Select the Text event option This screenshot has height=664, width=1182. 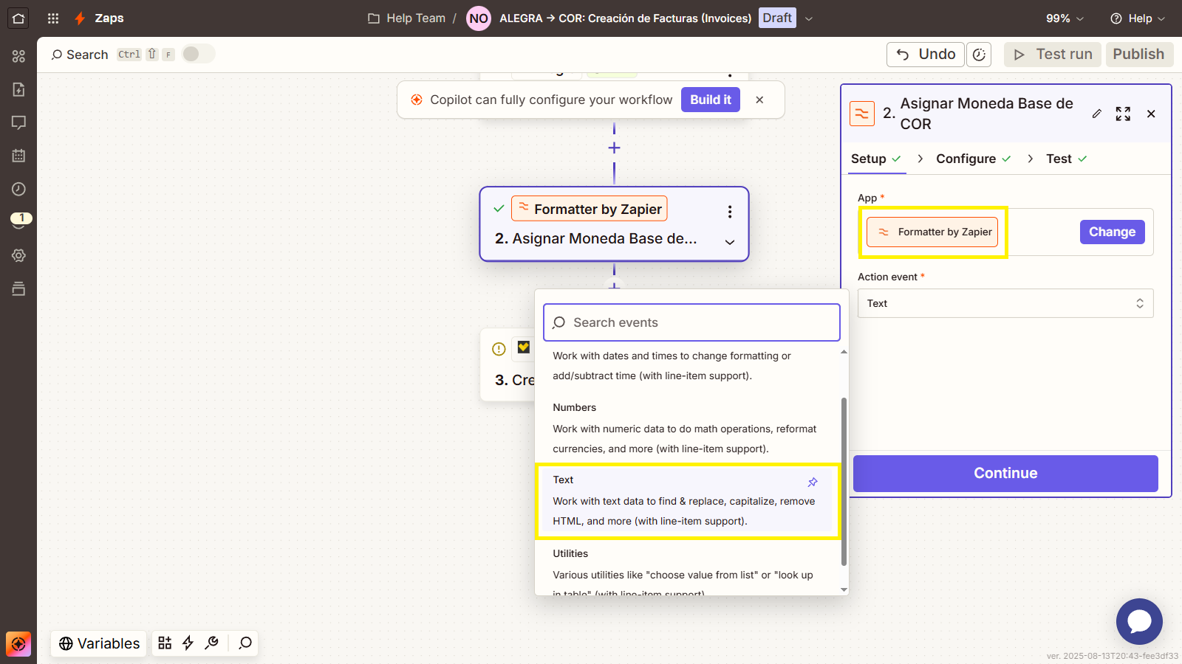tap(688, 501)
